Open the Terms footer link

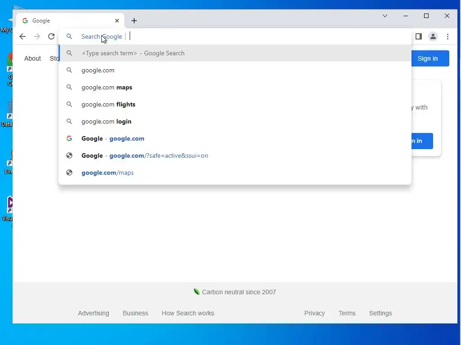[347, 313]
